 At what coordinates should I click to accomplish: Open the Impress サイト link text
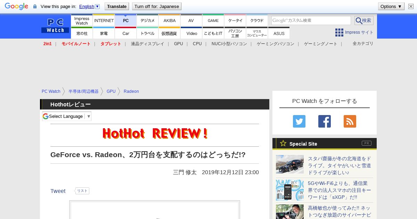tap(359, 32)
